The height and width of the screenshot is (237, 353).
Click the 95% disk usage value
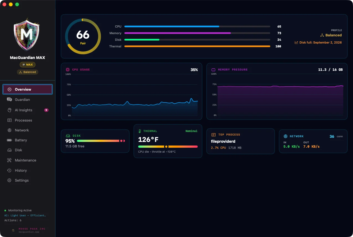[x=70, y=141]
